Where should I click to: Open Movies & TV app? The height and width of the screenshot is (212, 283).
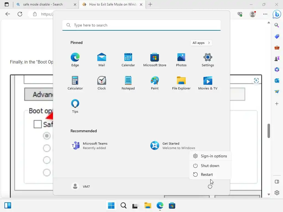coord(208,83)
